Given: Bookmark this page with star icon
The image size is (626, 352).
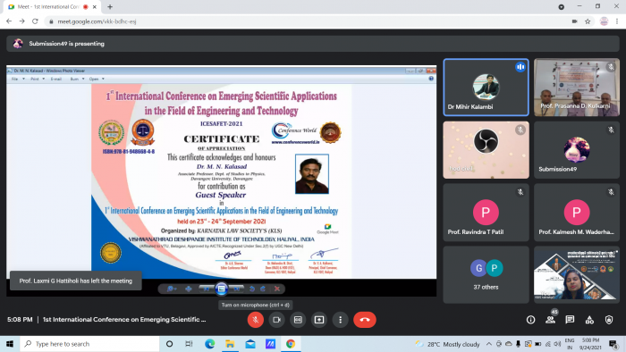Looking at the screenshot, I should point(588,21).
